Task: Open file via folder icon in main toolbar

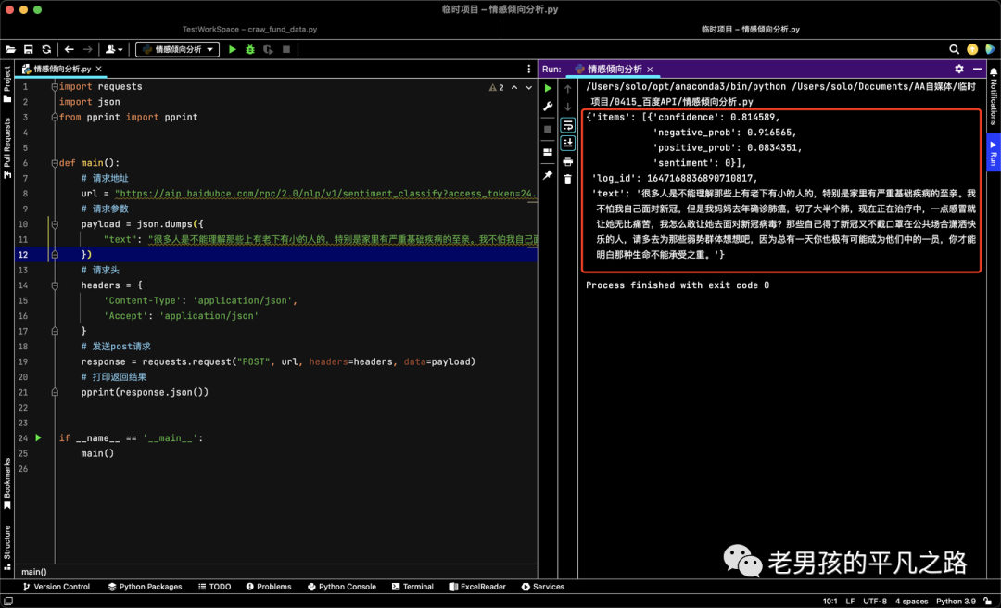Action: pos(11,49)
